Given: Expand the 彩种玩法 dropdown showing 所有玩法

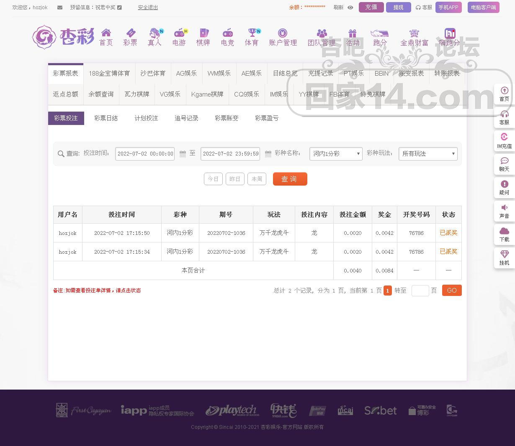Looking at the screenshot, I should (428, 154).
